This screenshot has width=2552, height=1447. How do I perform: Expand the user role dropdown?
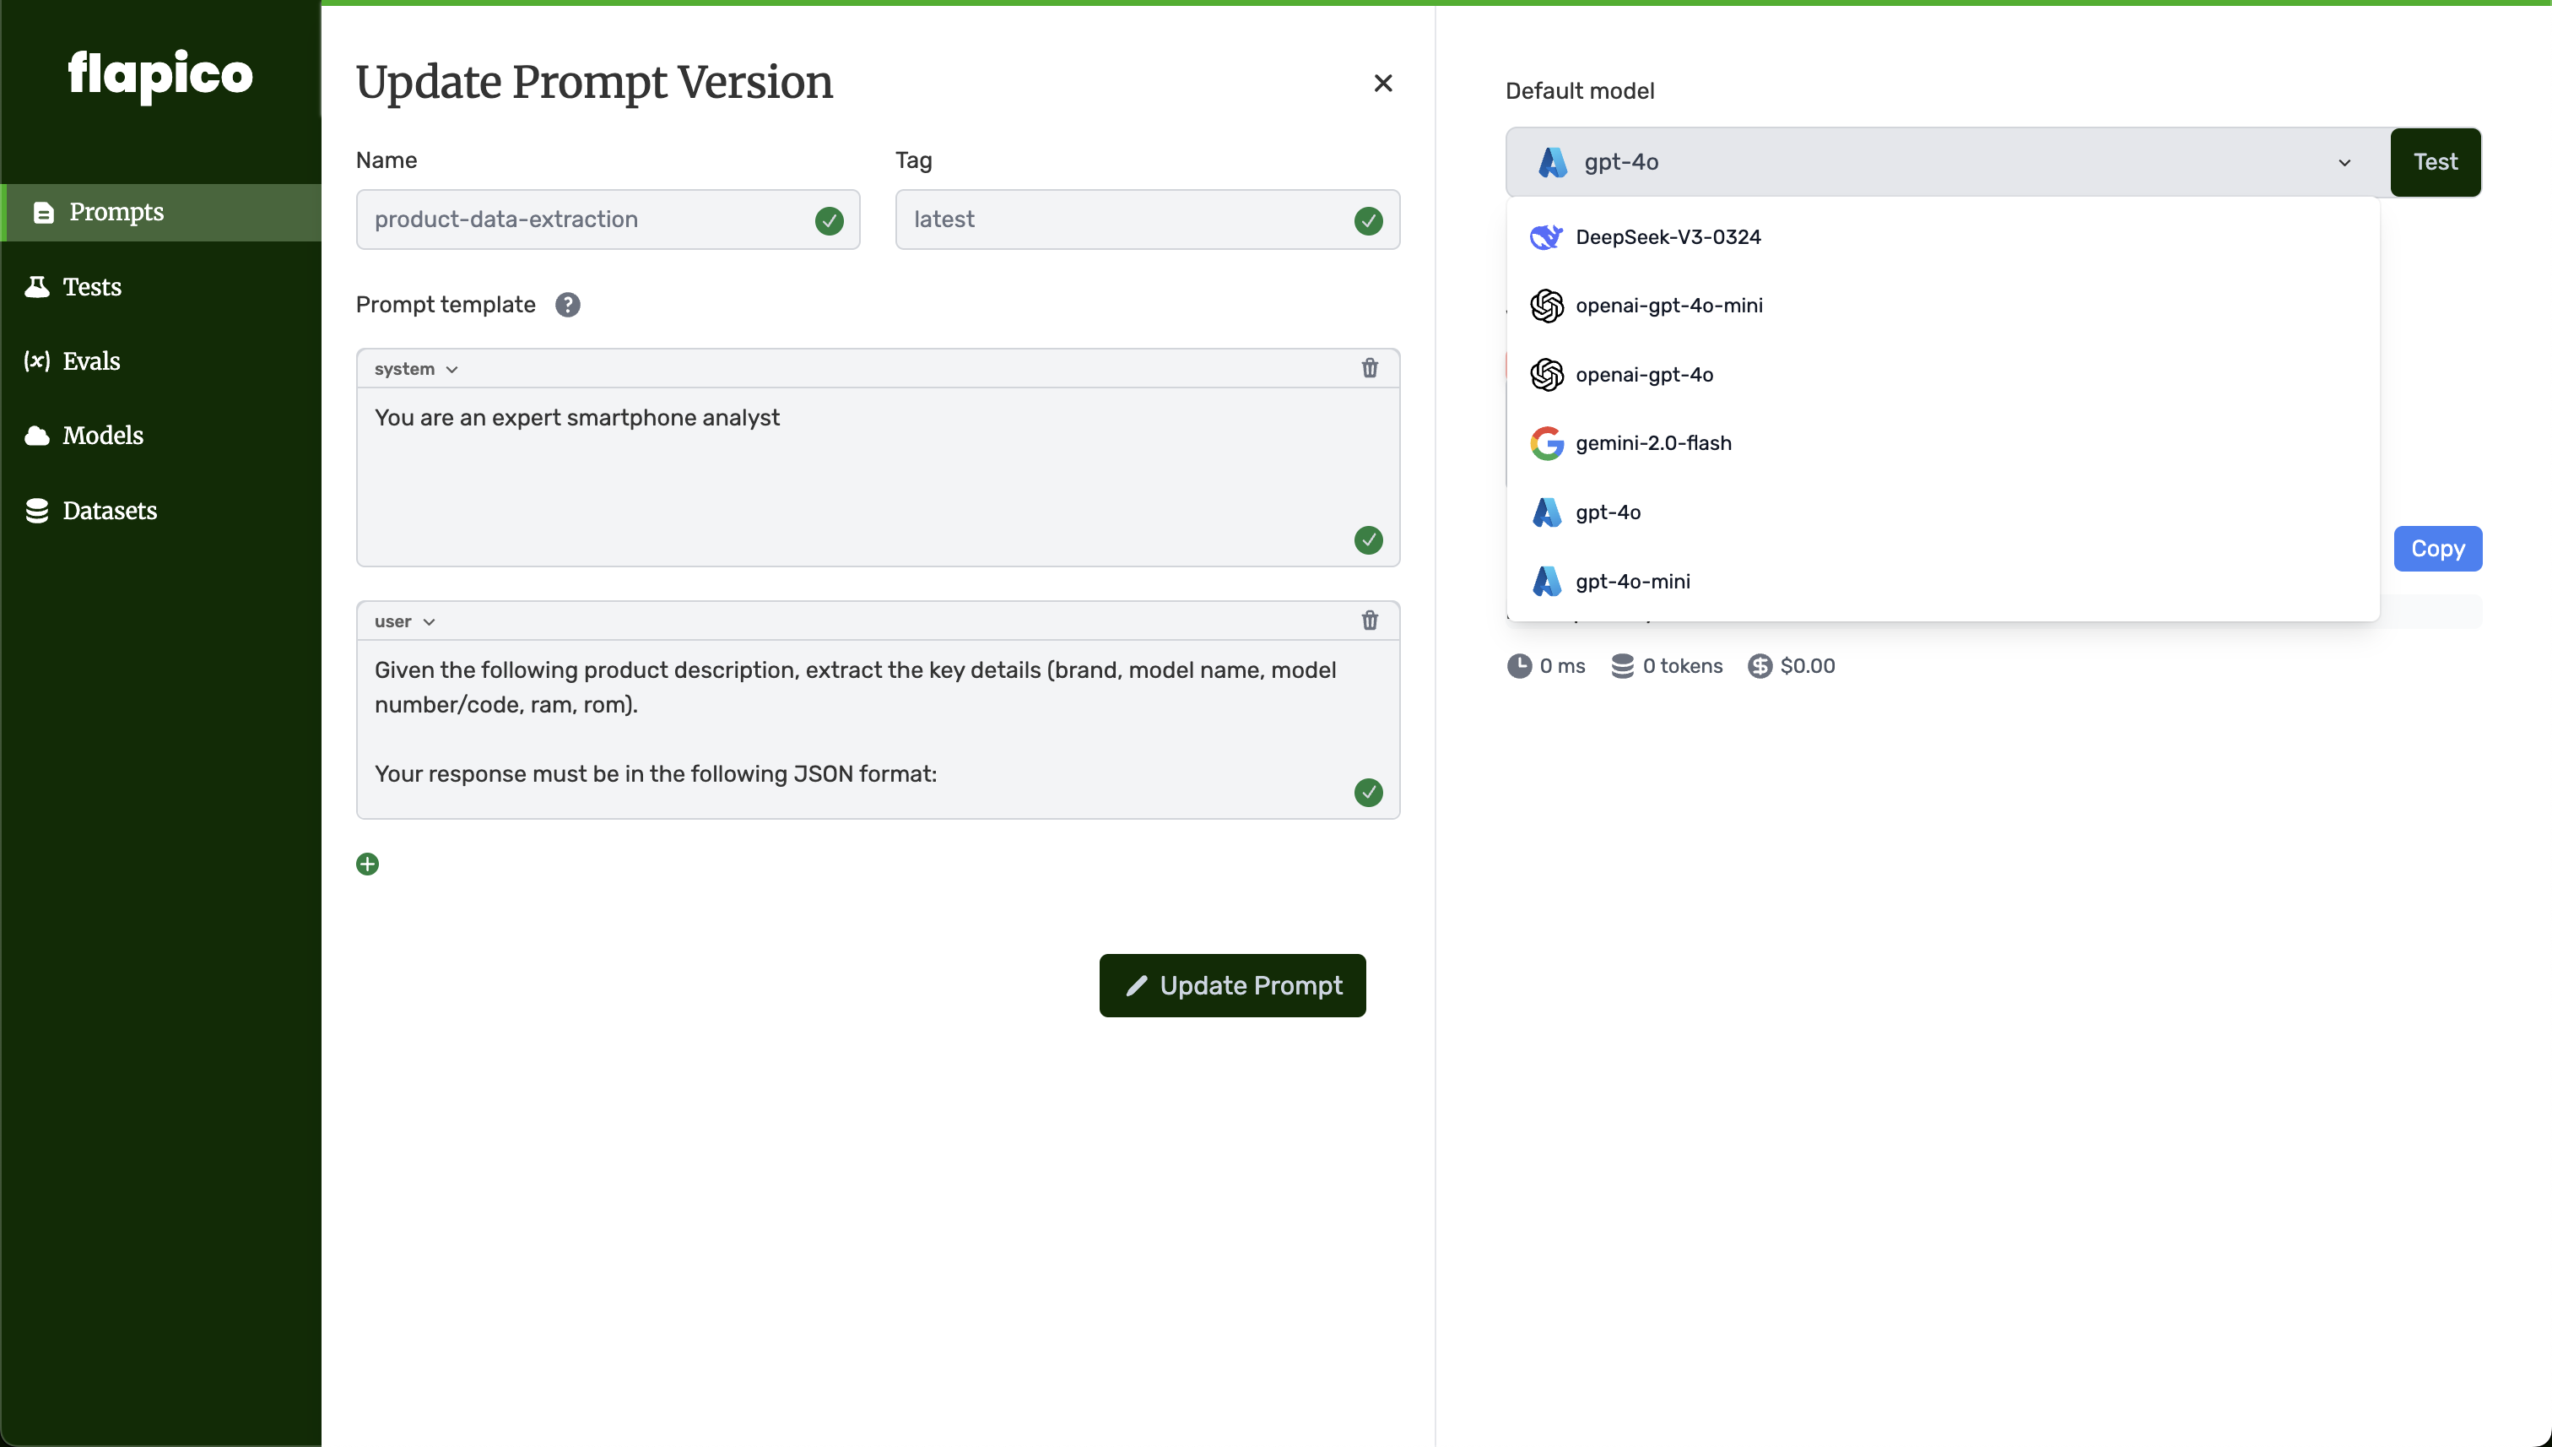tap(404, 621)
